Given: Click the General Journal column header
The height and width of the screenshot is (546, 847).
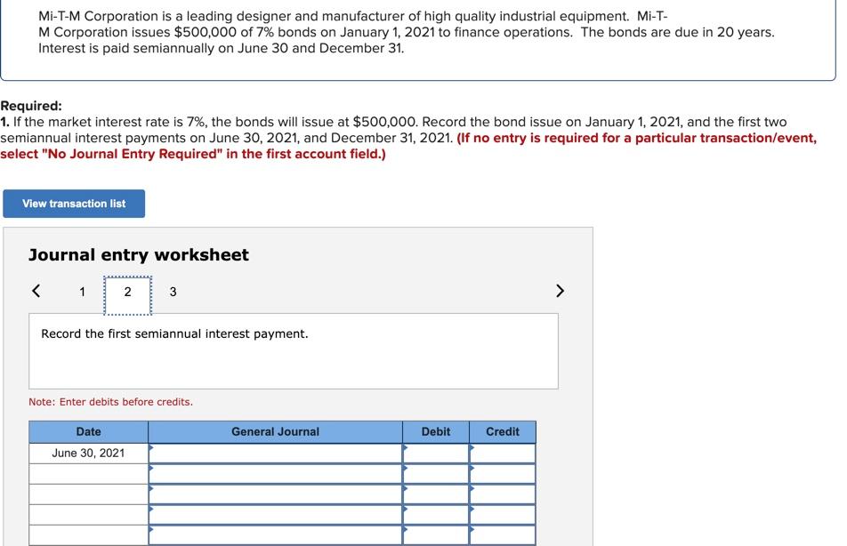Looking at the screenshot, I should coord(276,431).
